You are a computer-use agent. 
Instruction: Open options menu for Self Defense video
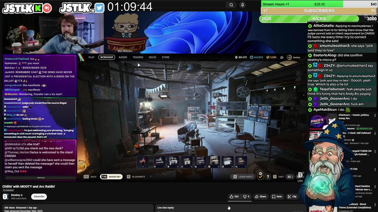(375, 133)
